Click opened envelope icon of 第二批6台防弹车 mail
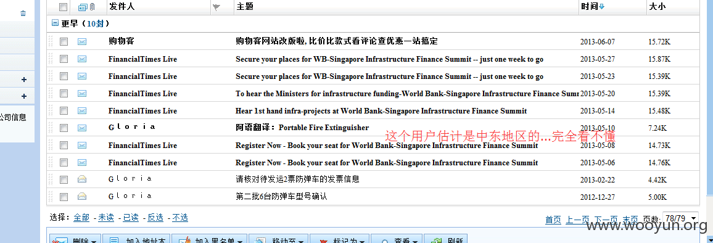Image resolution: width=713 pixels, height=243 pixels. pos(82,197)
